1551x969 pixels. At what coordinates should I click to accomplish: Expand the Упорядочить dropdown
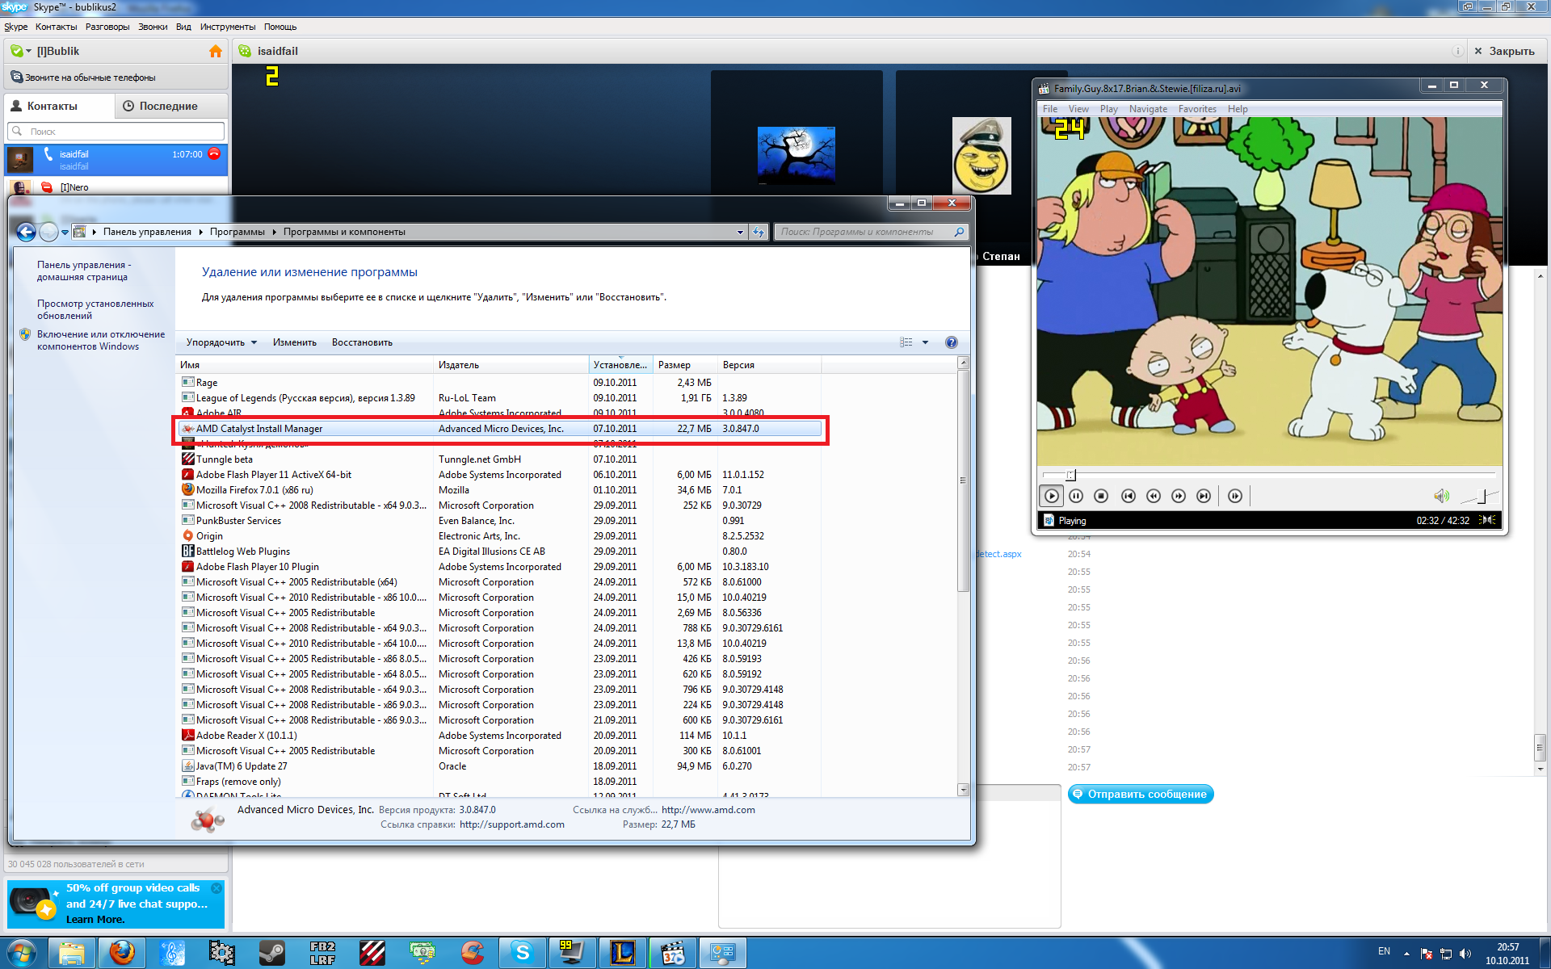(x=221, y=342)
